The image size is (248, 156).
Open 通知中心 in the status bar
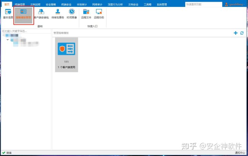click(x=240, y=153)
